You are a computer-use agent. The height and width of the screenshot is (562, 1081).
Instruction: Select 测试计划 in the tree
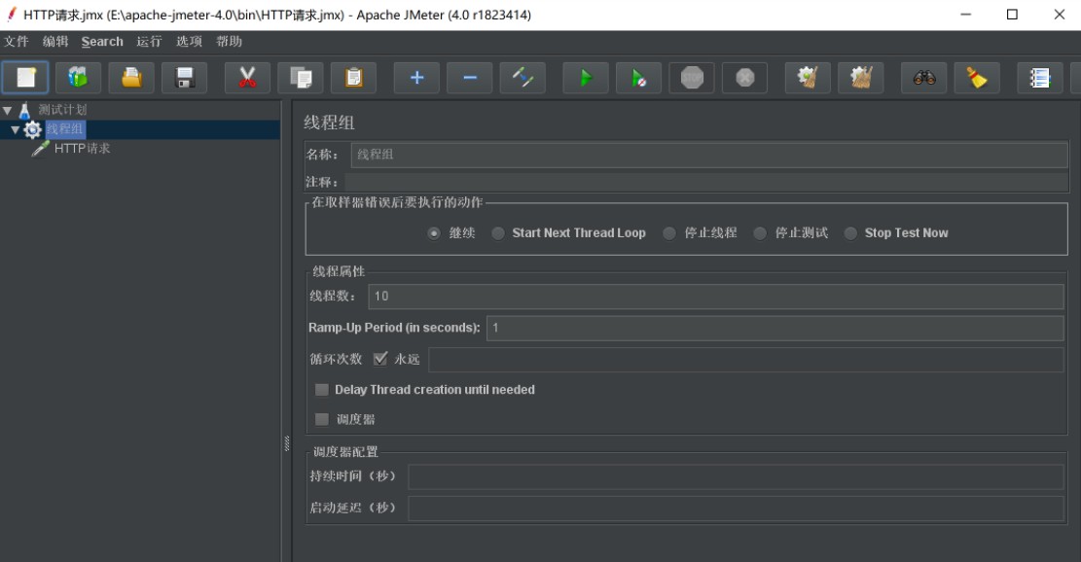point(62,110)
